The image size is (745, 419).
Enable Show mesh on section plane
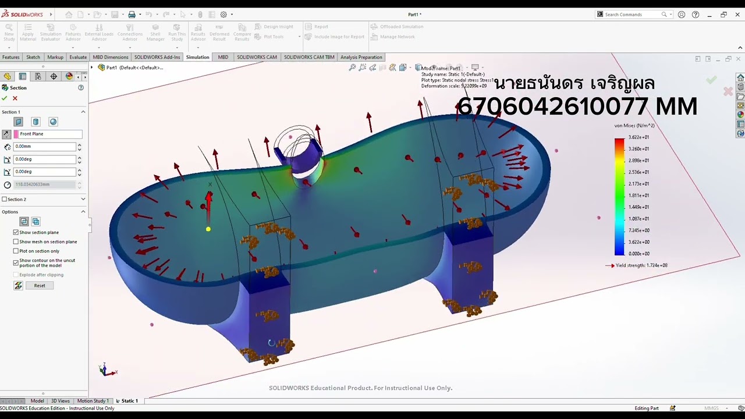[x=16, y=242]
